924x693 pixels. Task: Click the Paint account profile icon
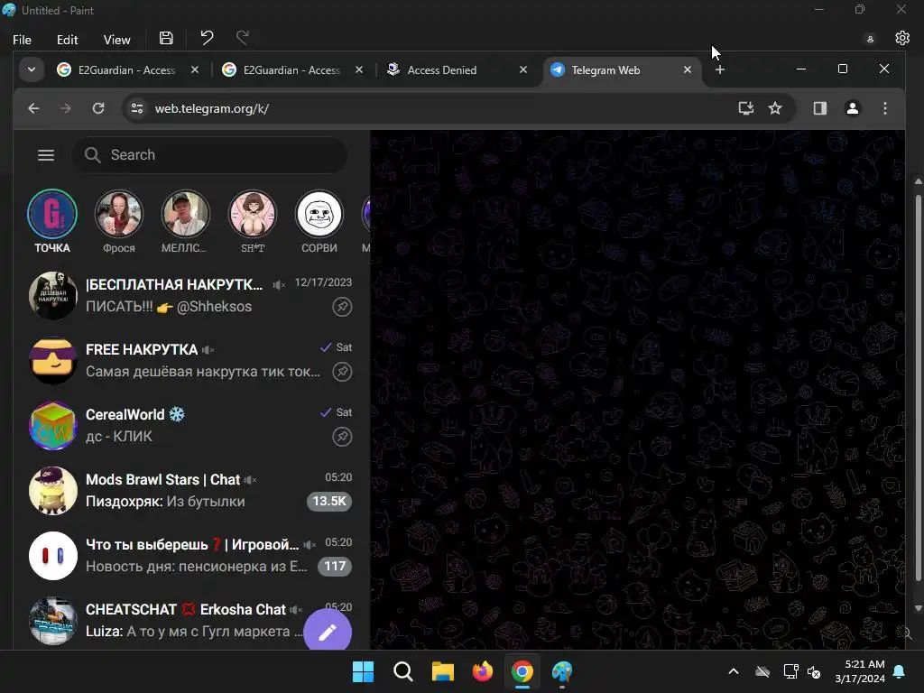pyautogui.click(x=870, y=39)
